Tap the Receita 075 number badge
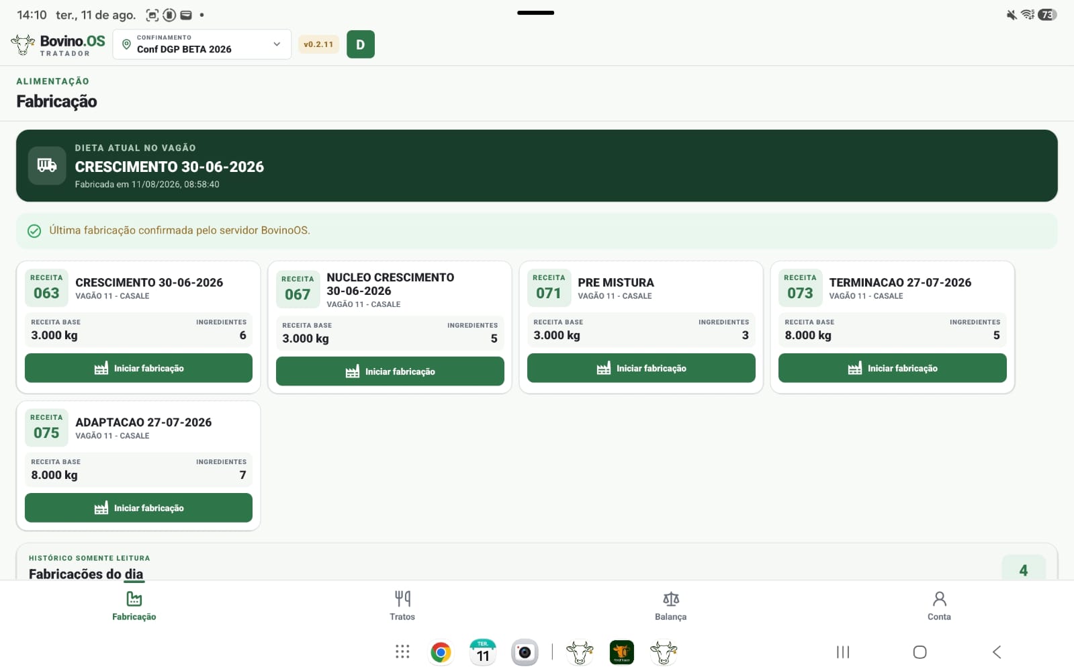The image size is (1074, 671). click(46, 427)
